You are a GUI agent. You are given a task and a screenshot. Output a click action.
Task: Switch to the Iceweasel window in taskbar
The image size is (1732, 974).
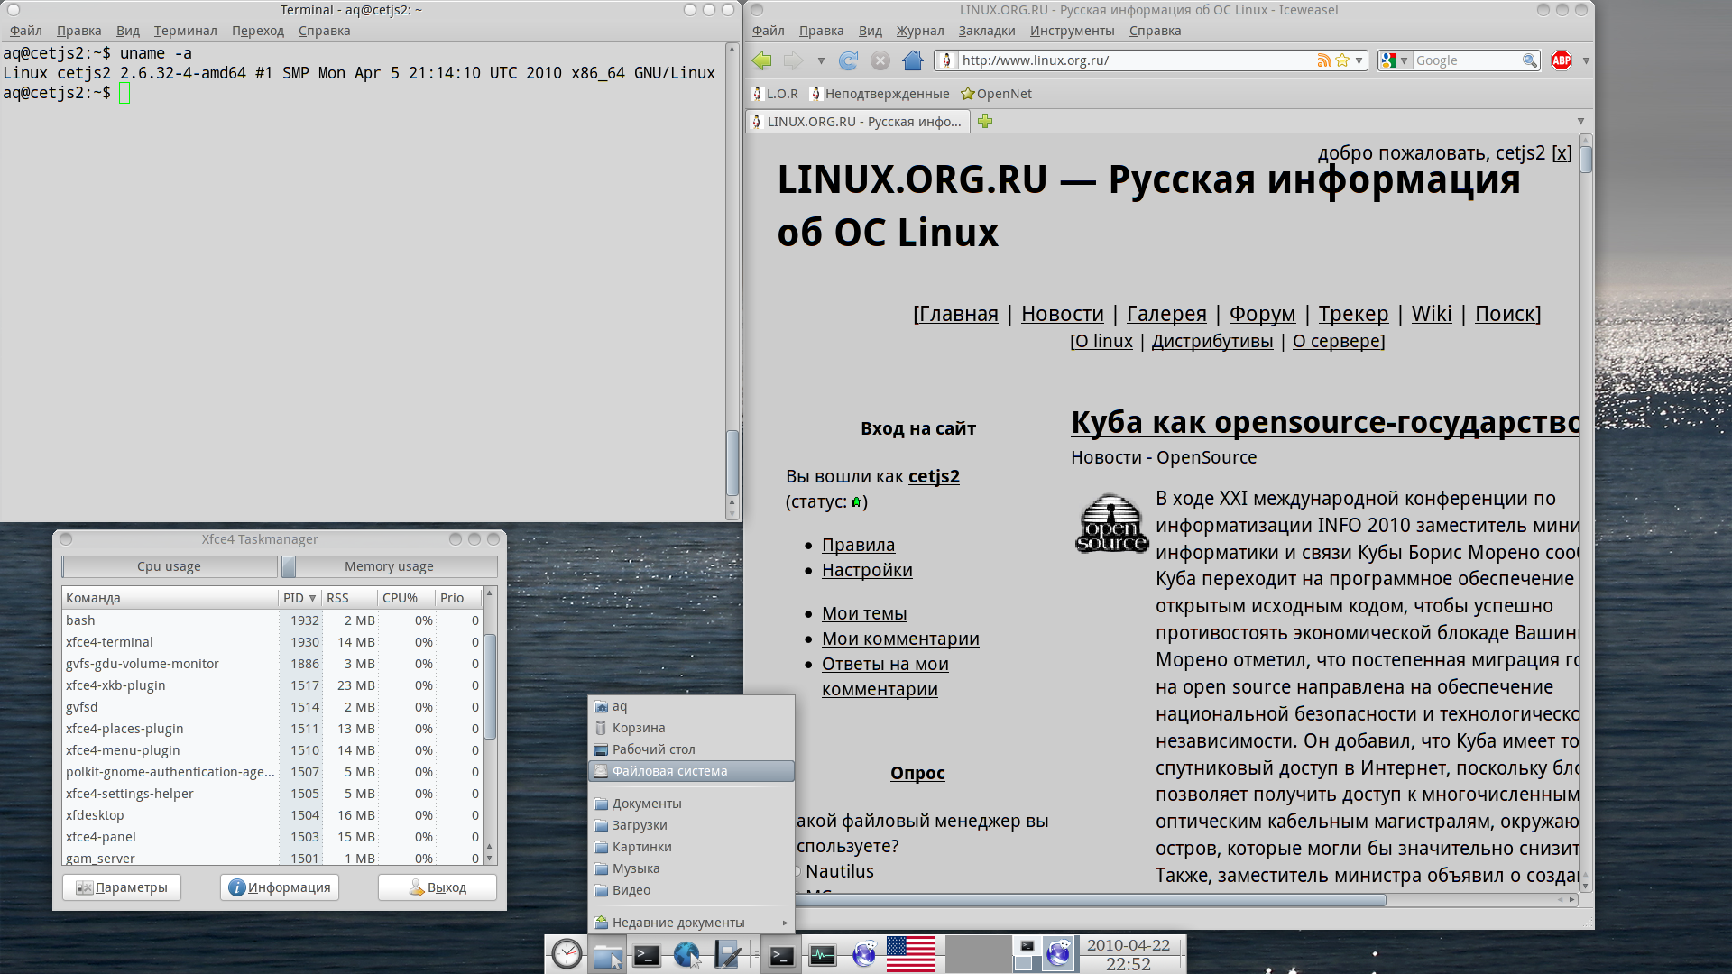(x=864, y=954)
